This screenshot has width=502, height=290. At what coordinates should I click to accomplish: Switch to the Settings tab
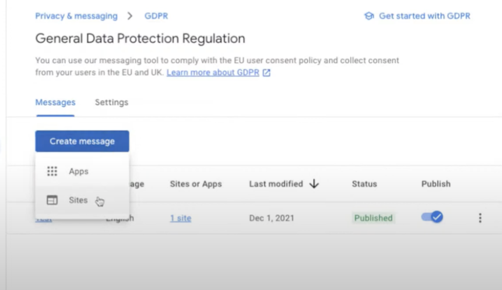click(111, 102)
